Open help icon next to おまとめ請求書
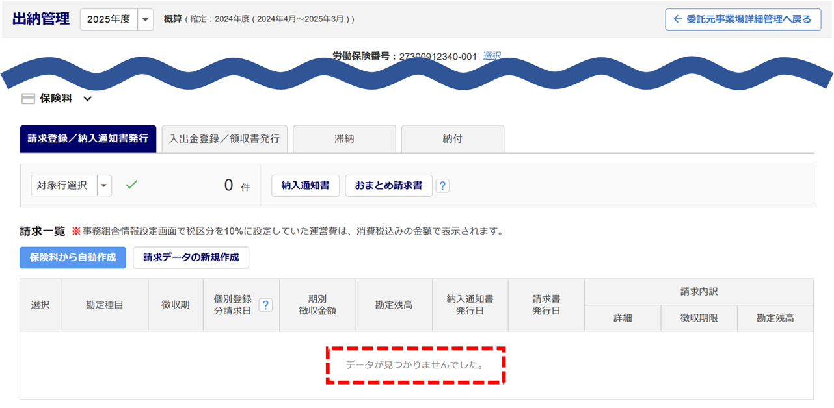834x408 pixels. (442, 186)
